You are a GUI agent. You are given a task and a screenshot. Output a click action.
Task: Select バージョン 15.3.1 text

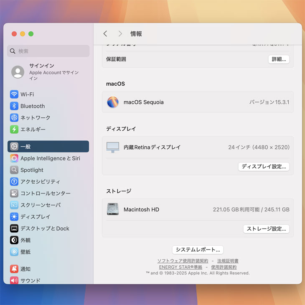tap(269, 102)
